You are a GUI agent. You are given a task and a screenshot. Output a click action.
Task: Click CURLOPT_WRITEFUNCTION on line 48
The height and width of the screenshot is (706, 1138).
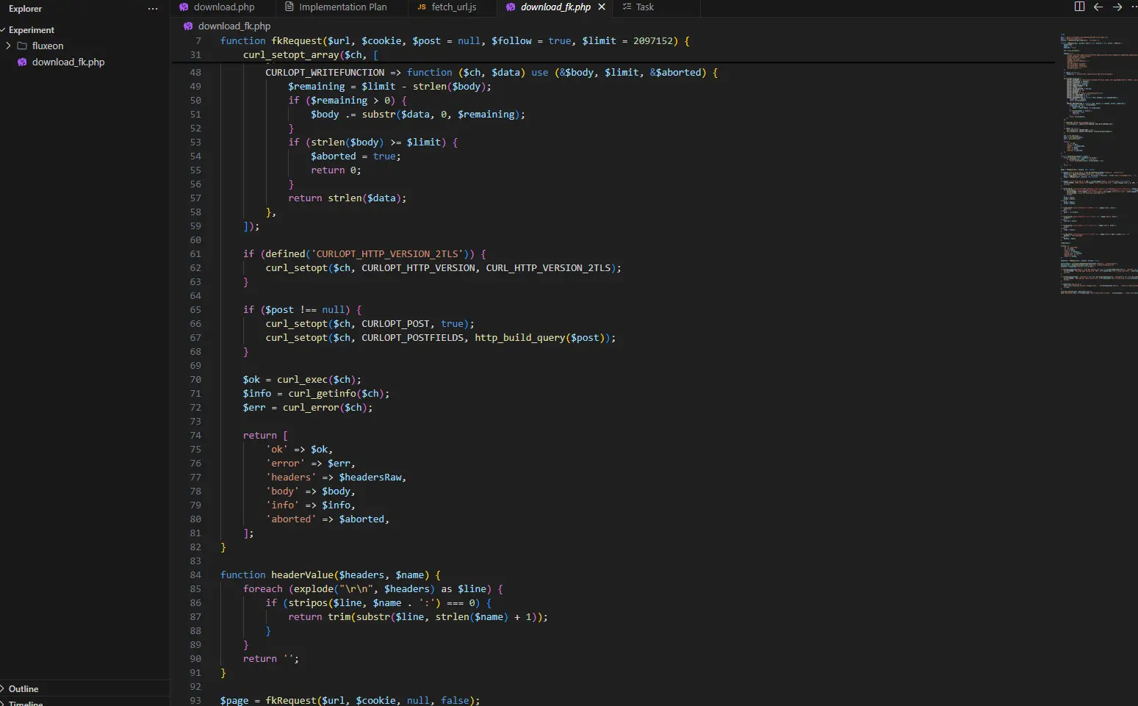point(325,73)
